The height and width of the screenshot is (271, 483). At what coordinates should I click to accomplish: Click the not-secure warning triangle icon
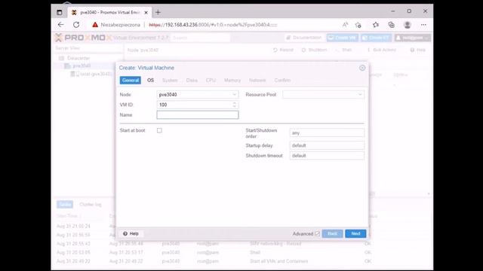[95, 25]
